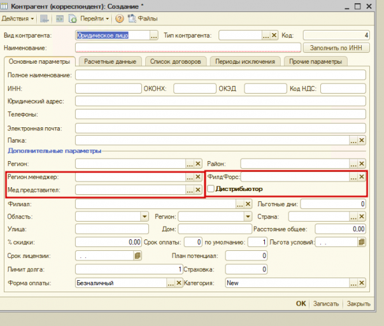
Task: Click the Записать button
Action: (x=326, y=304)
